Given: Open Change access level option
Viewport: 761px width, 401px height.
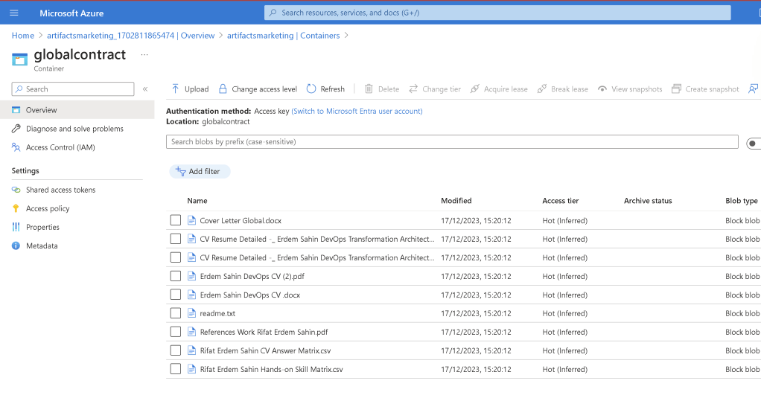Looking at the screenshot, I should (x=258, y=89).
